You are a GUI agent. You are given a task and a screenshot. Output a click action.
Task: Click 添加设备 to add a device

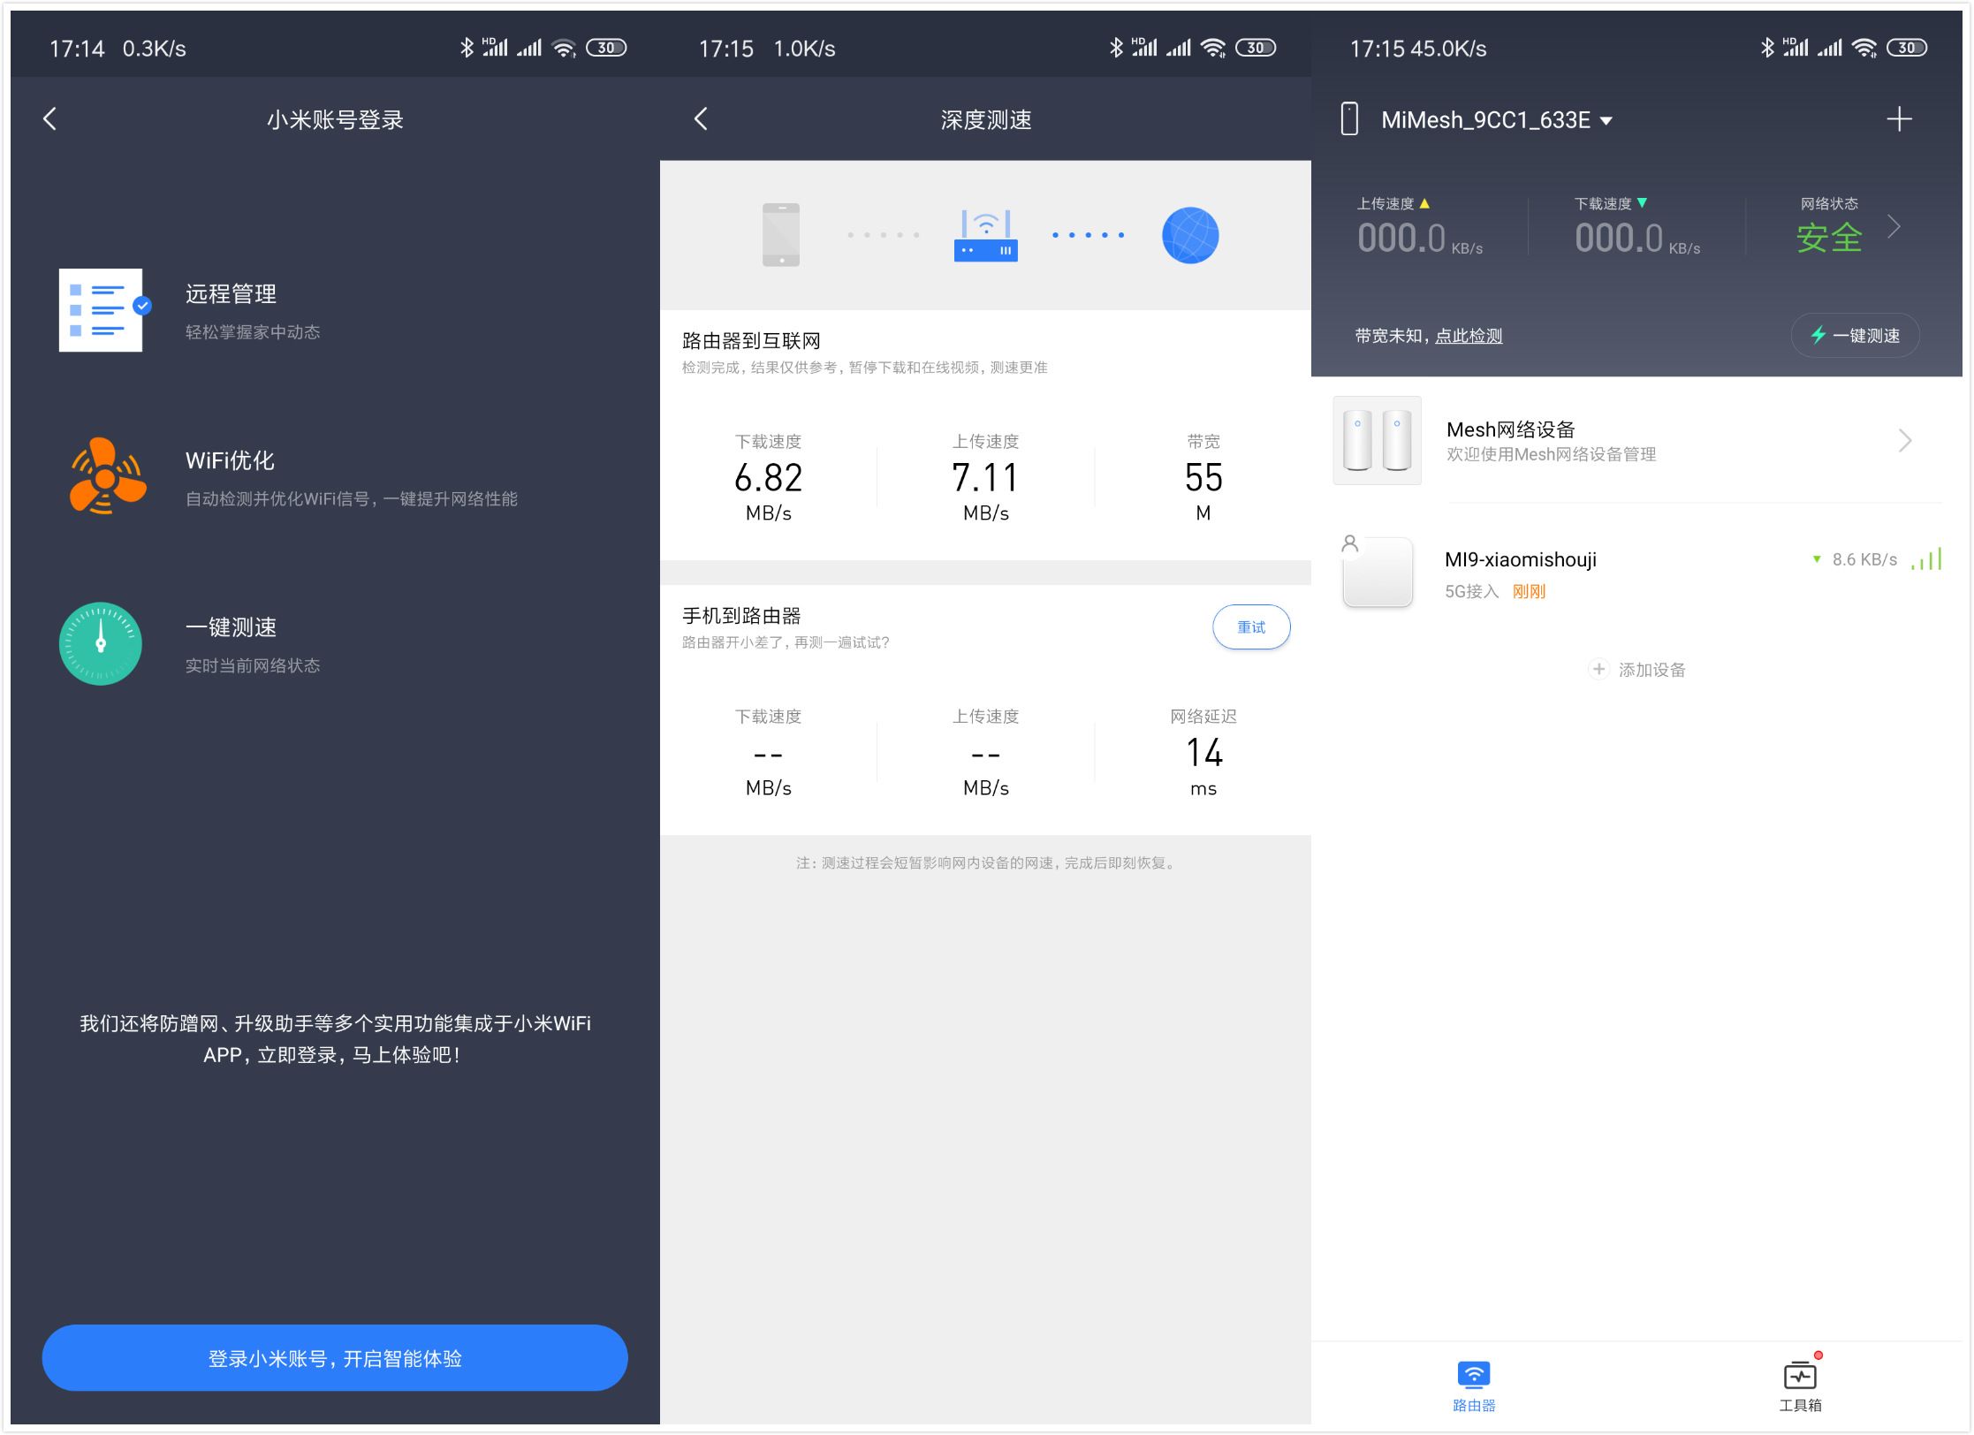1637,670
